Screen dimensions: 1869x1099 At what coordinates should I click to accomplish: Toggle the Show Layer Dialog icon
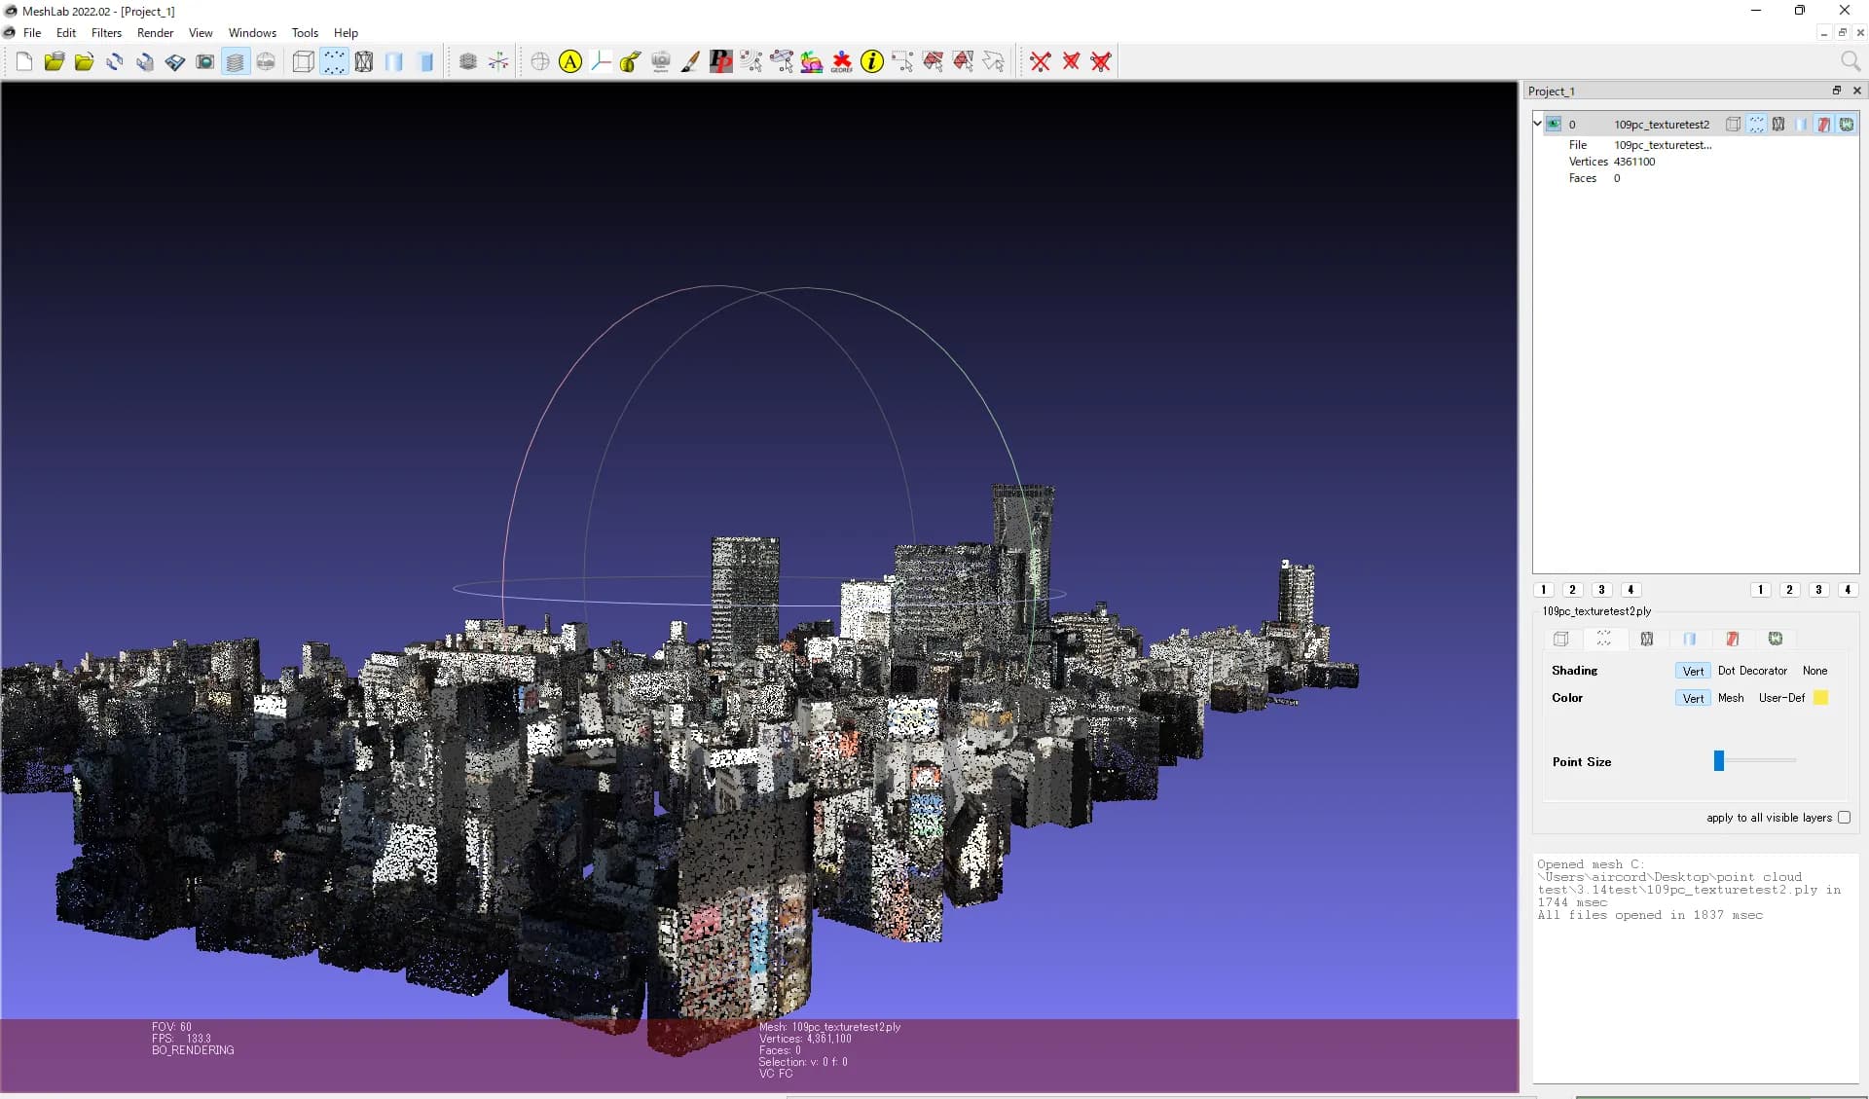pos(235,62)
